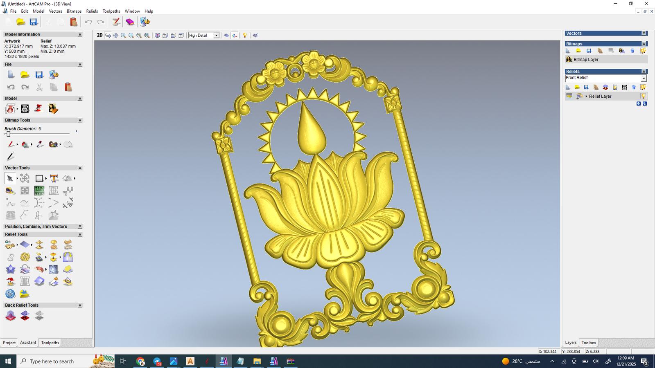Click the Texture Relief weave icon

click(25, 257)
